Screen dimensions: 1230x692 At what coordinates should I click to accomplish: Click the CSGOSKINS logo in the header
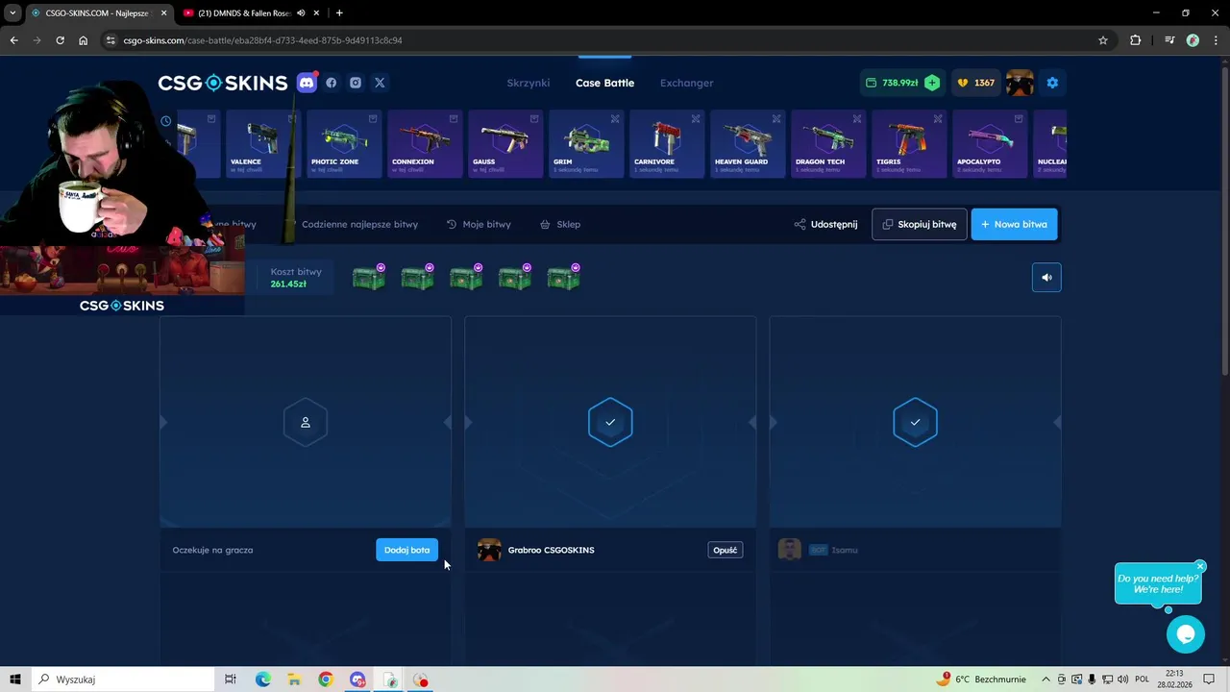(223, 83)
